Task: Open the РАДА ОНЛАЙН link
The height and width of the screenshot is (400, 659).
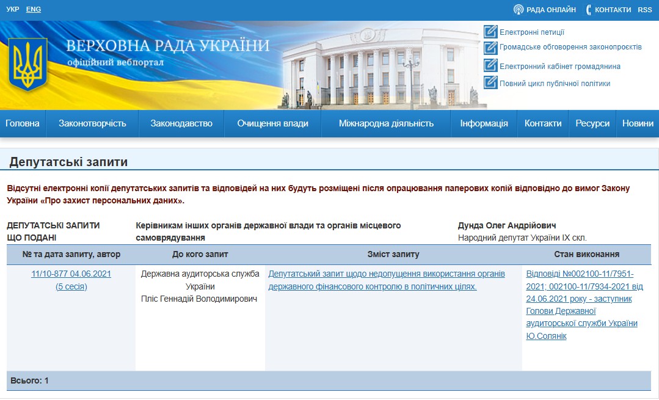Action: pos(551,10)
